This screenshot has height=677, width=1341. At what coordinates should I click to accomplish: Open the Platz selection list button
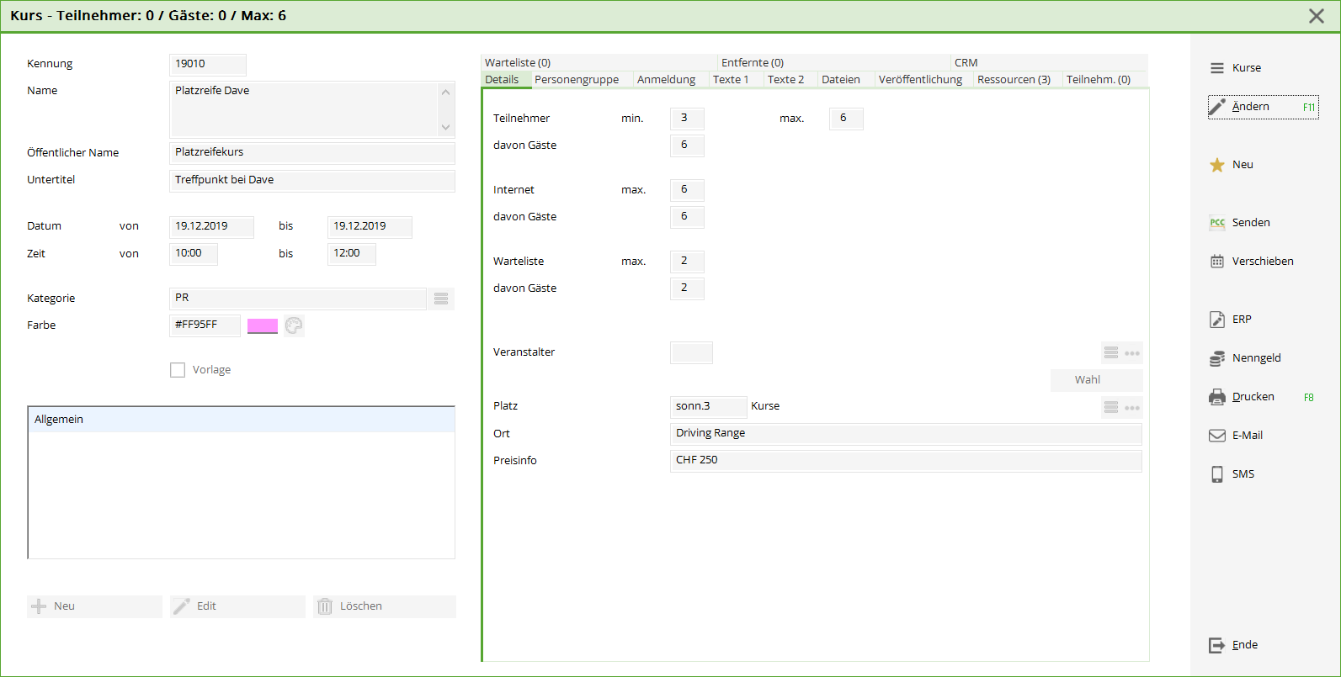tap(1111, 408)
